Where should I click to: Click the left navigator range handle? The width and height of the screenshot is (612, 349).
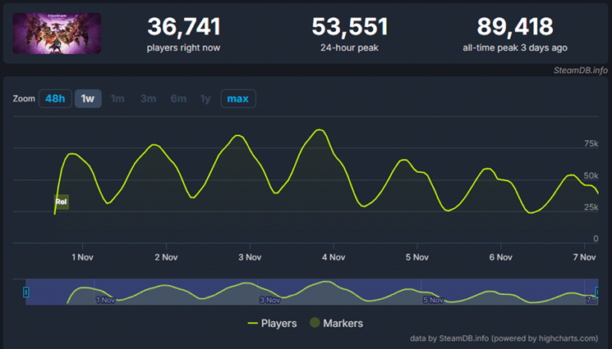(26, 292)
